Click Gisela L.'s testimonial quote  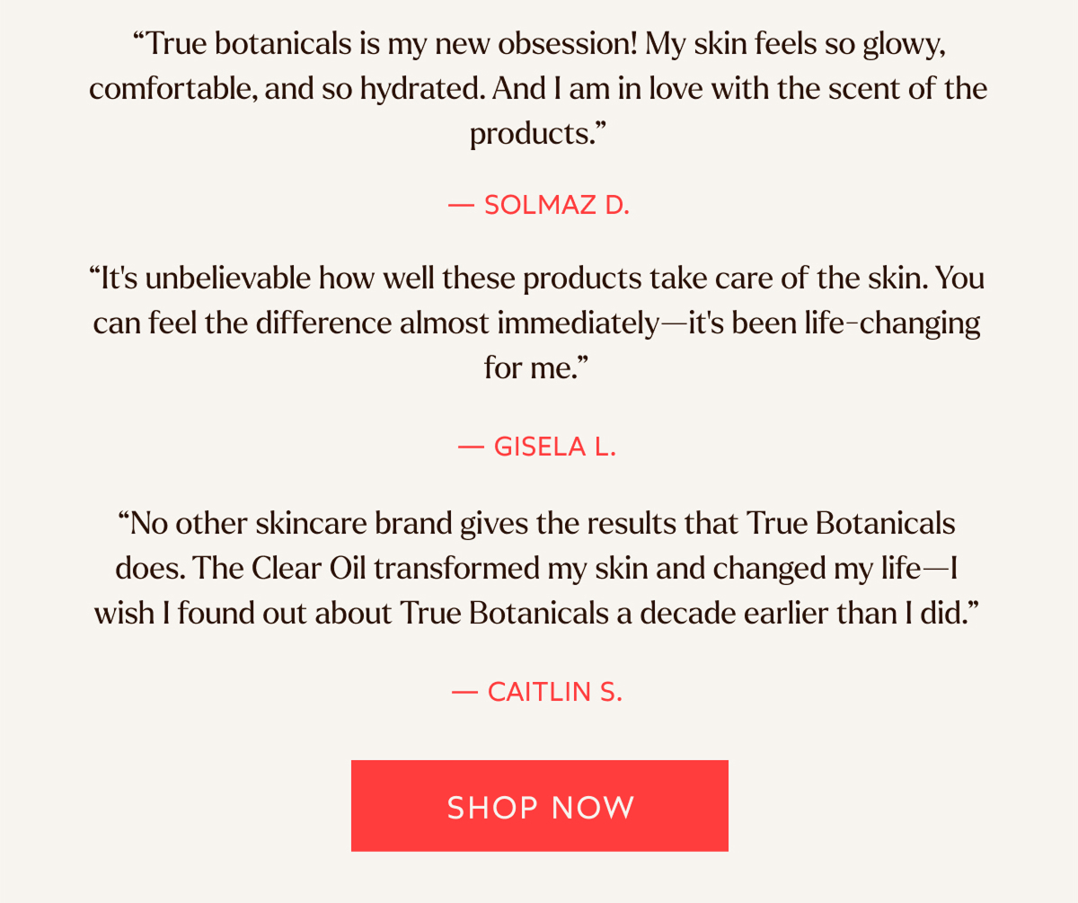[539, 322]
